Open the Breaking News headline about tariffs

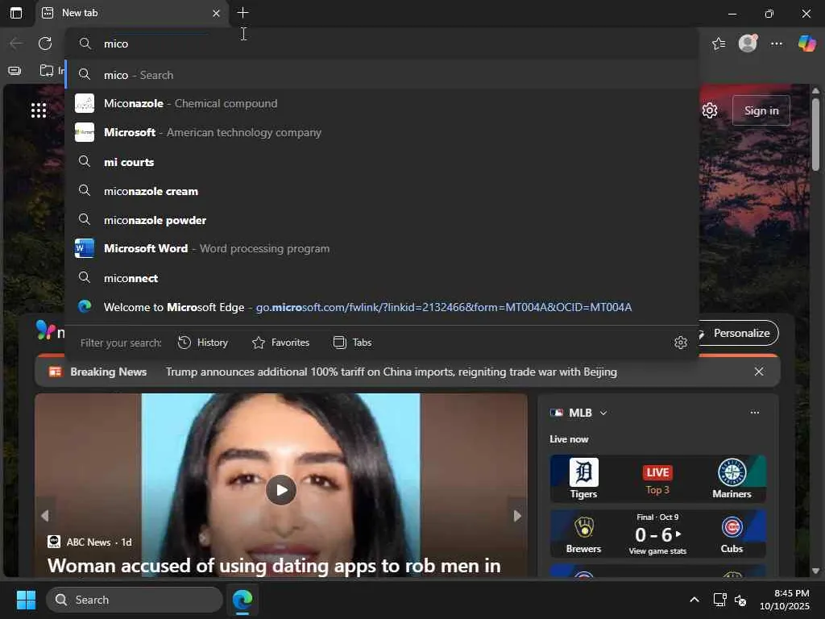(392, 372)
